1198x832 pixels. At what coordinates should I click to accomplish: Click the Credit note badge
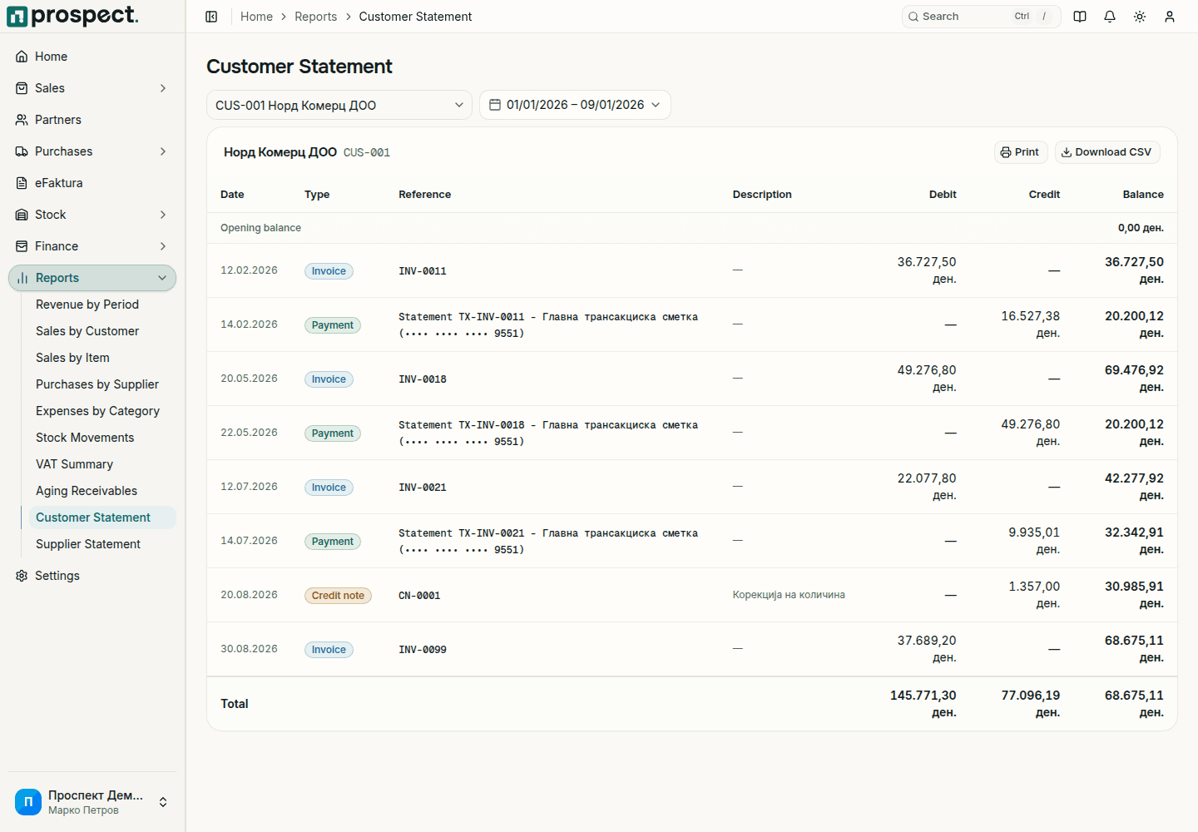(338, 596)
